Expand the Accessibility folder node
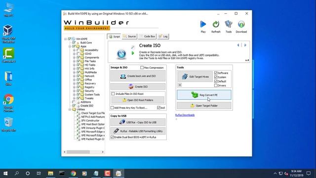This screenshot has width=316, height=178. (x=74, y=50)
